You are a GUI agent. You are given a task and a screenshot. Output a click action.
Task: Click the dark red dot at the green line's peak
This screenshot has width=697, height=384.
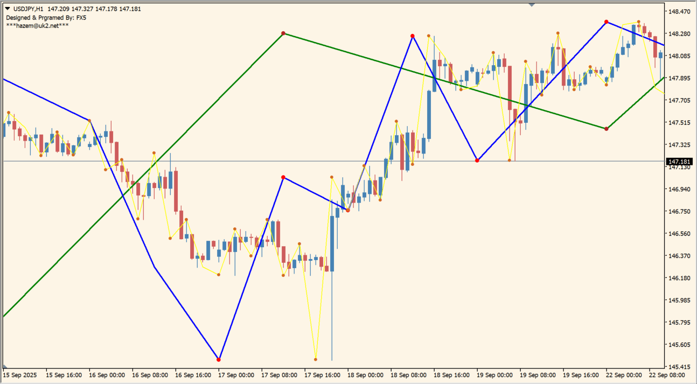tap(283, 33)
